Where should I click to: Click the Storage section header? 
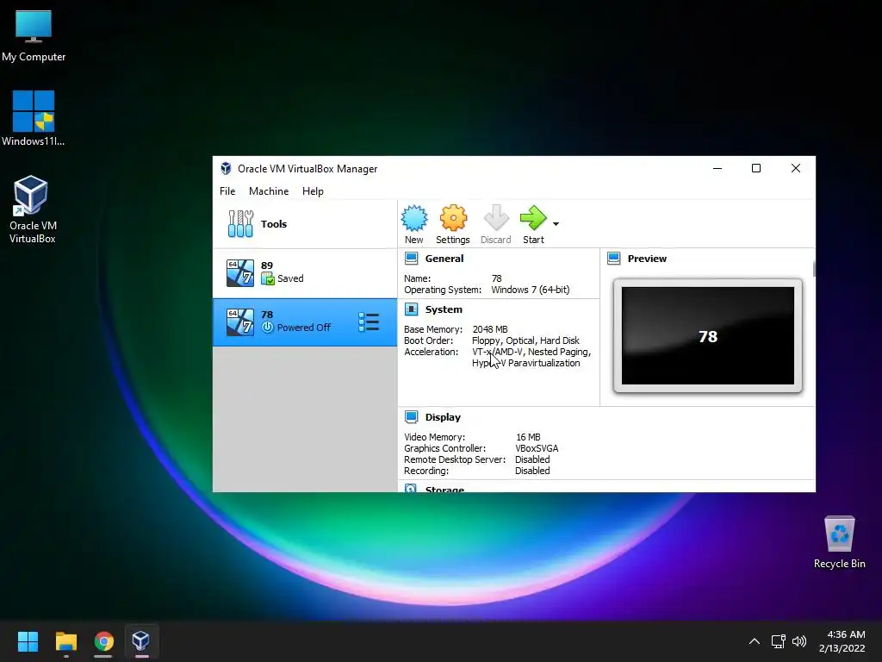point(444,490)
